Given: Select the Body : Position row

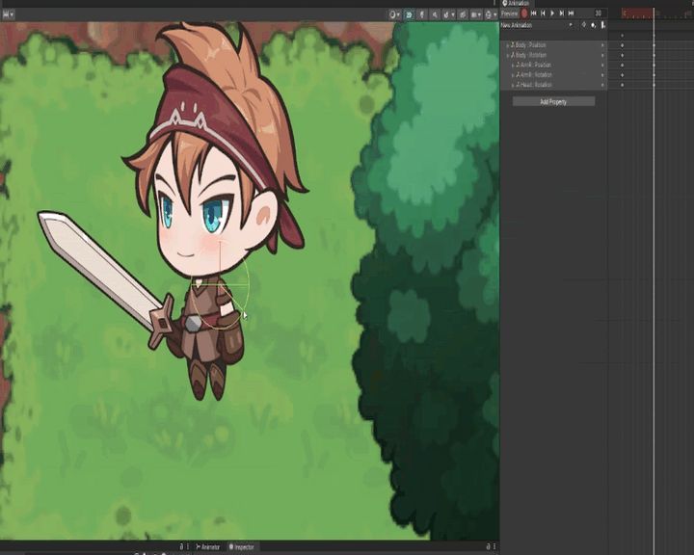Looking at the screenshot, I should pos(553,45).
